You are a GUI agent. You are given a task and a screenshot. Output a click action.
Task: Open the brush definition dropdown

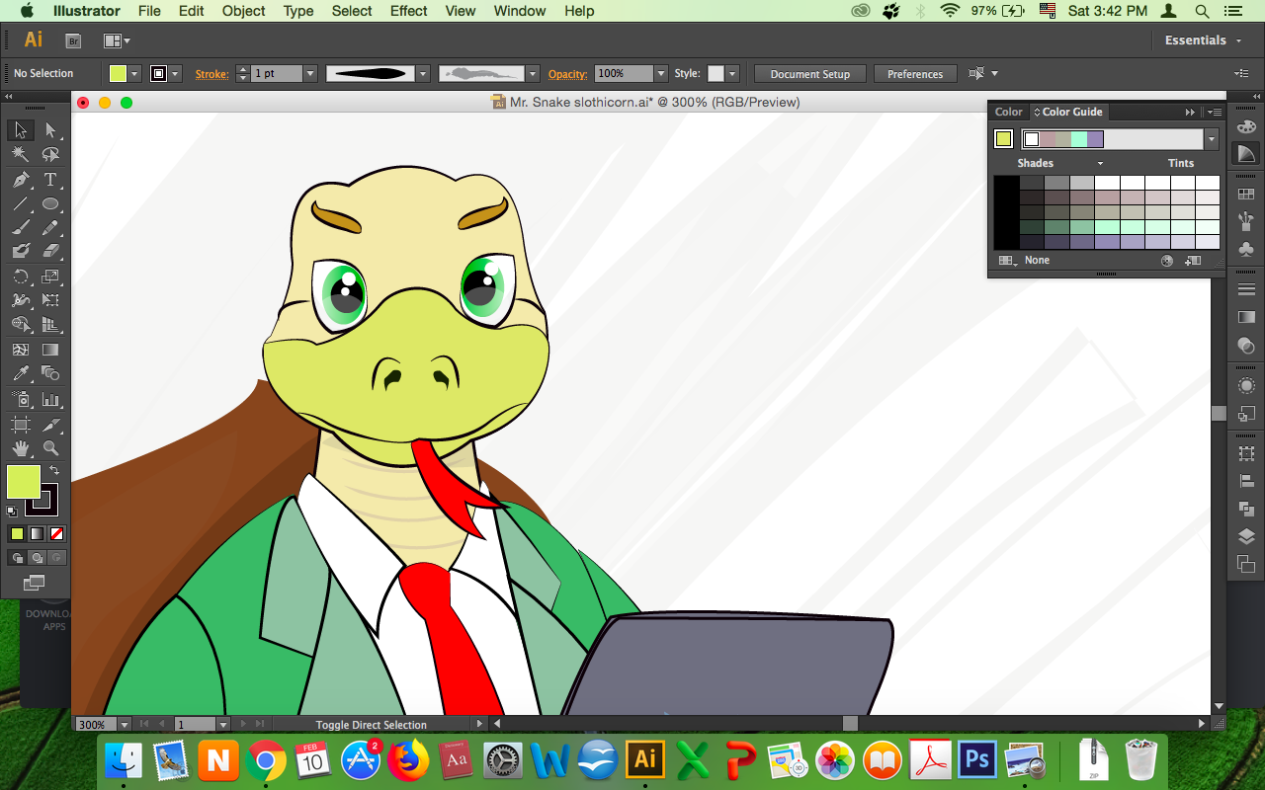click(533, 74)
